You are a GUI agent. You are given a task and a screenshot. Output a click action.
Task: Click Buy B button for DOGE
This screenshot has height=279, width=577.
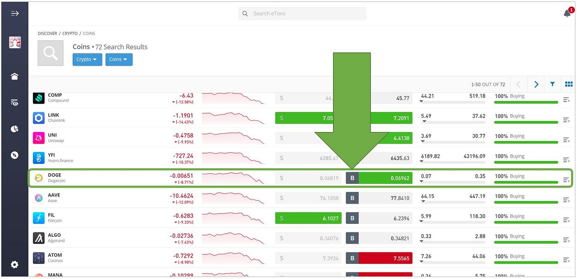click(x=352, y=178)
